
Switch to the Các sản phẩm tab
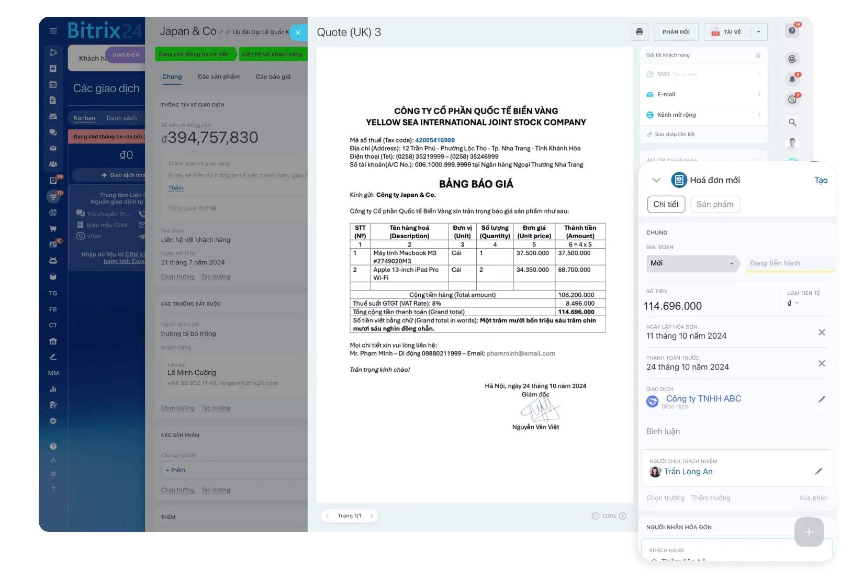(219, 76)
